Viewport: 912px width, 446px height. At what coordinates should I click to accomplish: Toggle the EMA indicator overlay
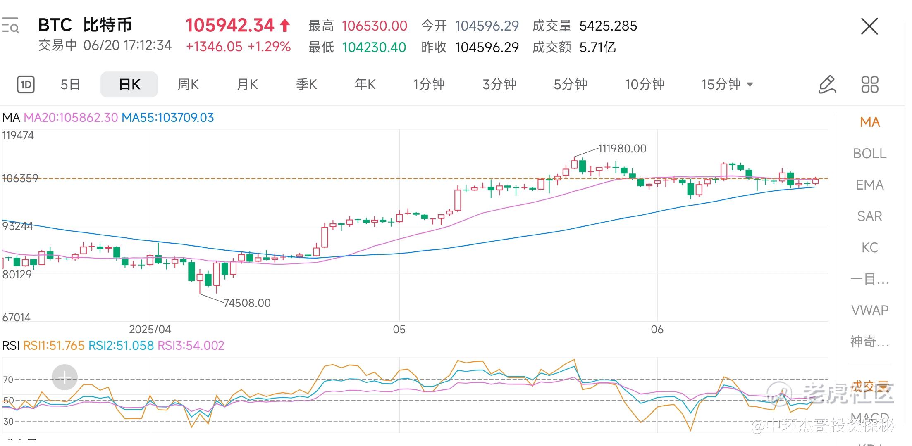tap(869, 185)
